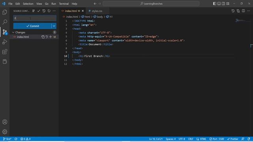
Task: Click the LearningBranches command center search
Action: coord(151,4)
